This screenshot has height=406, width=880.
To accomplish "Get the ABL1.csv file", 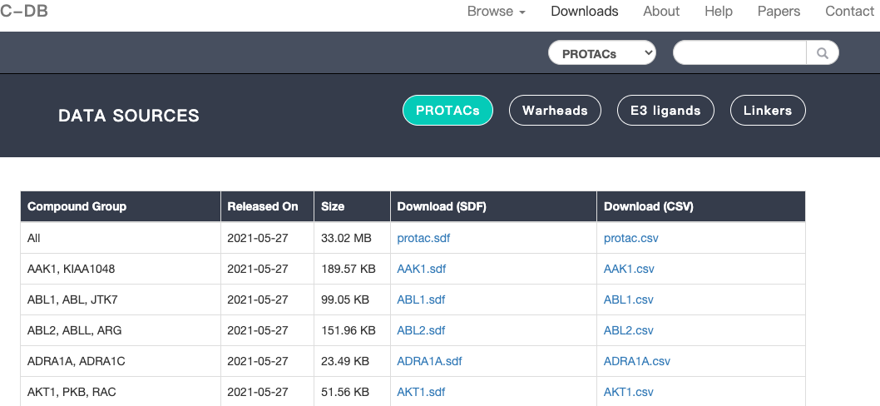I will [x=629, y=300].
